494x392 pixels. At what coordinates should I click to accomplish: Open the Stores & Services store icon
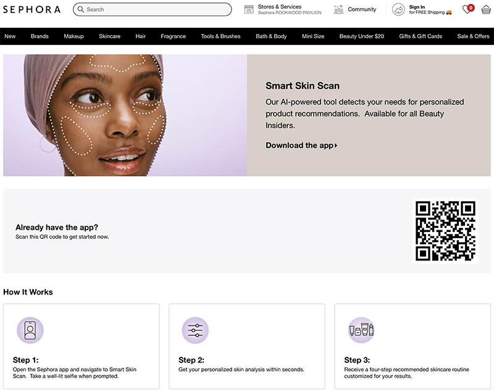pyautogui.click(x=249, y=9)
